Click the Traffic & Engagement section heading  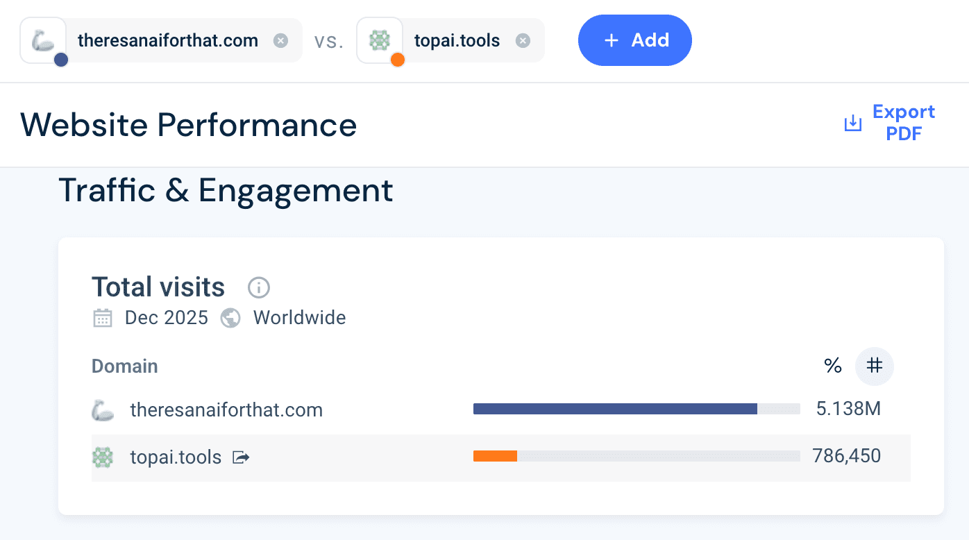pos(226,190)
